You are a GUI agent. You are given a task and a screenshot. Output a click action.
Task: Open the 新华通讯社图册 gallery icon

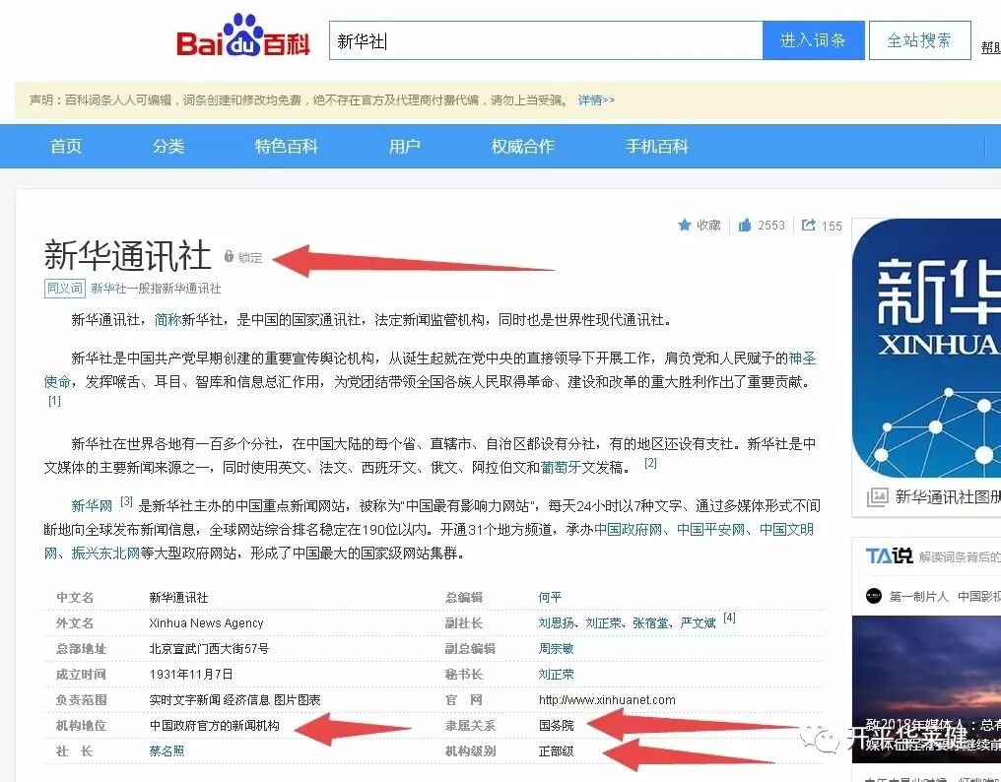877,496
